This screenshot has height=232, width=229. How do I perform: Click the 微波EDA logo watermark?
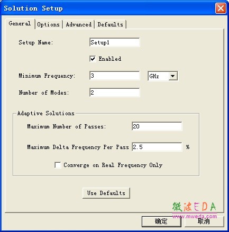[194, 207]
